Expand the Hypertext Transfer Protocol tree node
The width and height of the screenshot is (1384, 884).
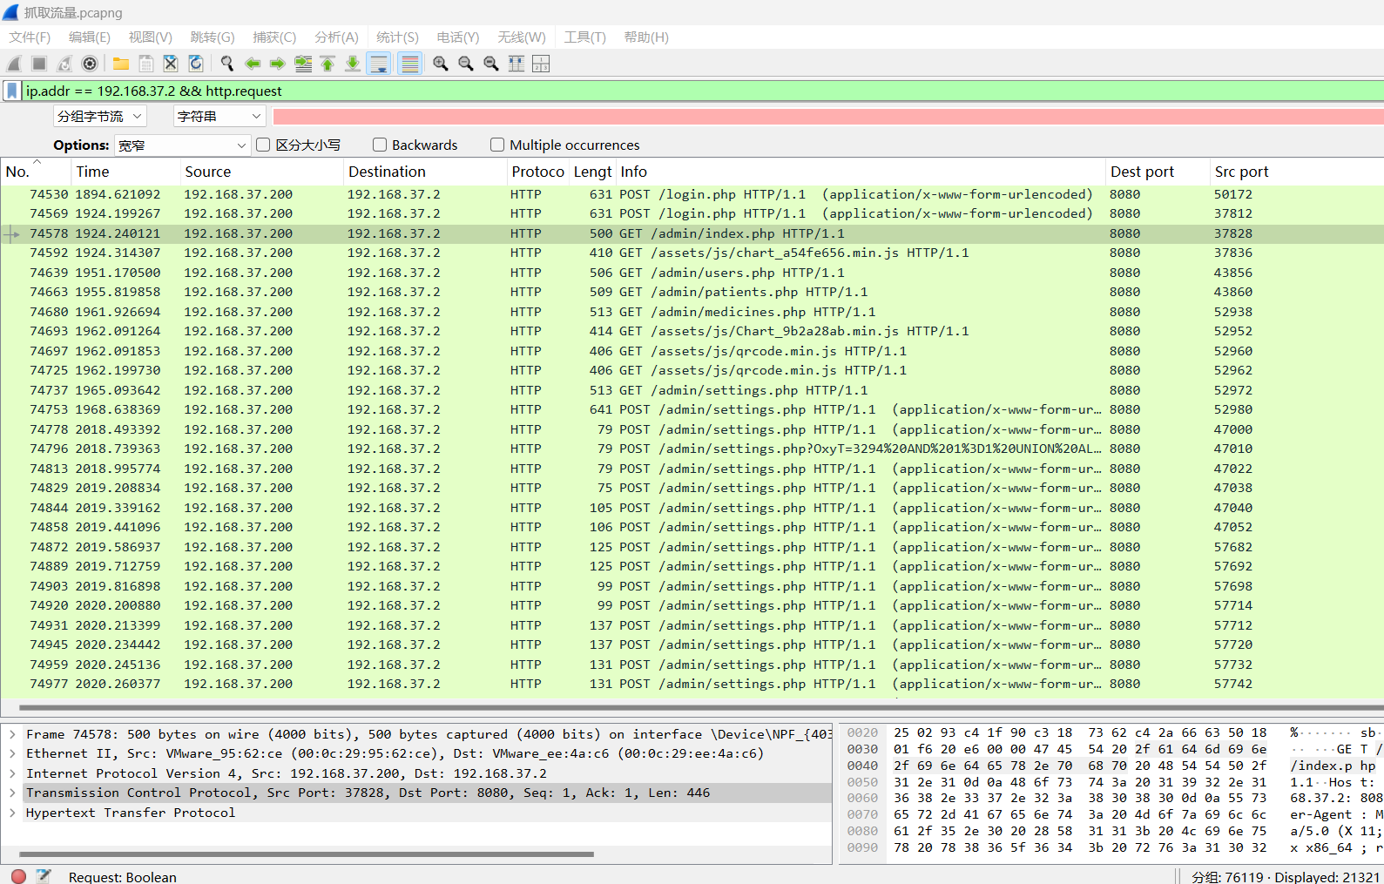(12, 813)
